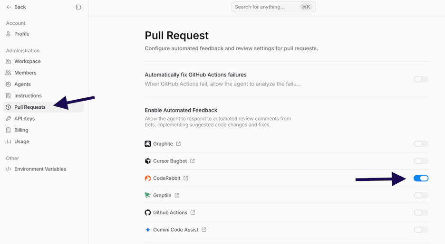Open Github Actions external link icon
445x244 pixels.
193,213
